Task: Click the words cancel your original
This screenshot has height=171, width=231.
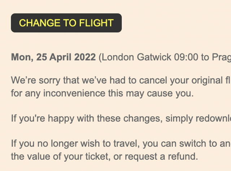Action: click(x=181, y=81)
